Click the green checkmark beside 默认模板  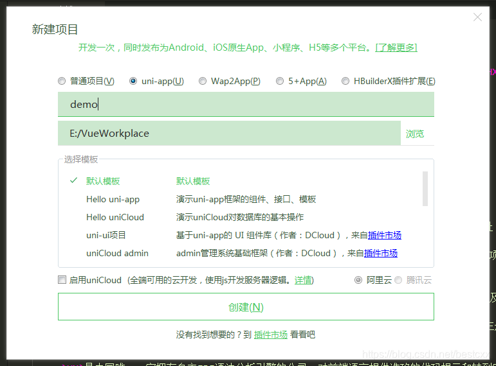(73, 180)
